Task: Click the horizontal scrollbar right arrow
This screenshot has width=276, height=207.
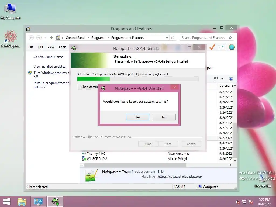Action: click(x=230, y=165)
